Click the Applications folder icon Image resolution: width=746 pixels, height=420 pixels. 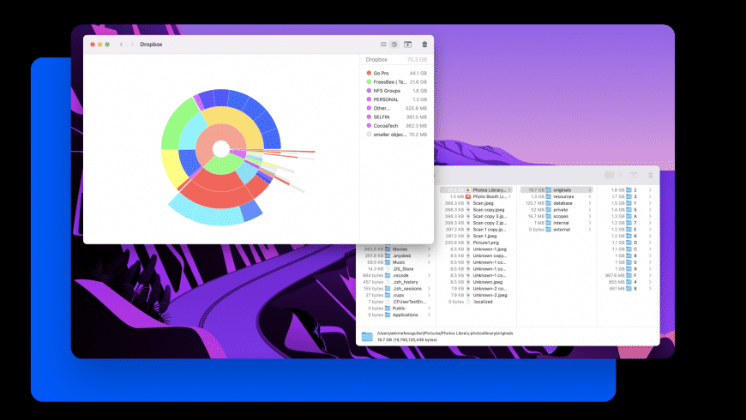pyautogui.click(x=389, y=315)
